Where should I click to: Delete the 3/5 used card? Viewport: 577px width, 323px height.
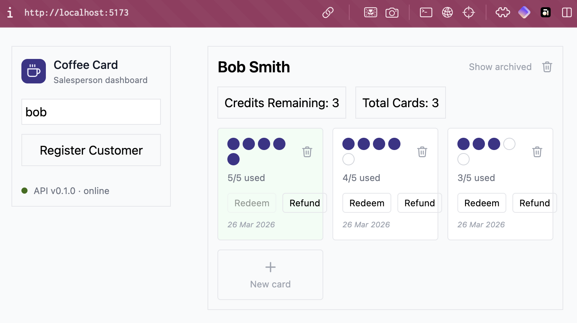(537, 152)
